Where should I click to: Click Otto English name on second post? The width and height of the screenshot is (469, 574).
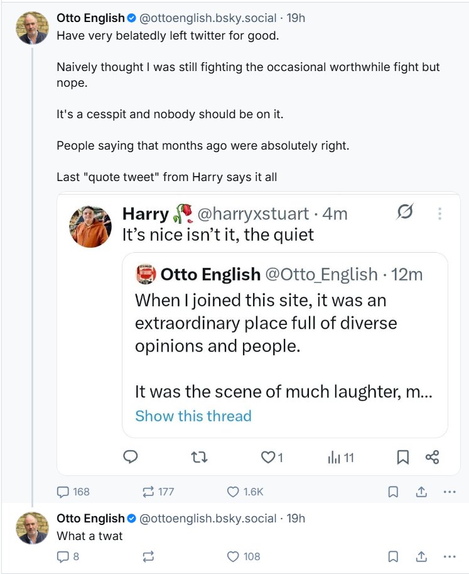coord(90,519)
